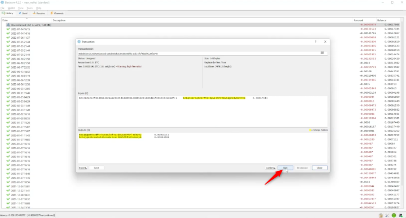Click the dialog help question mark

pos(316,42)
